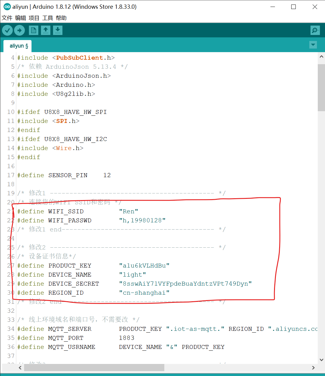This screenshot has width=325, height=376.
Task: Open the 编辑 menu
Action: click(21, 18)
